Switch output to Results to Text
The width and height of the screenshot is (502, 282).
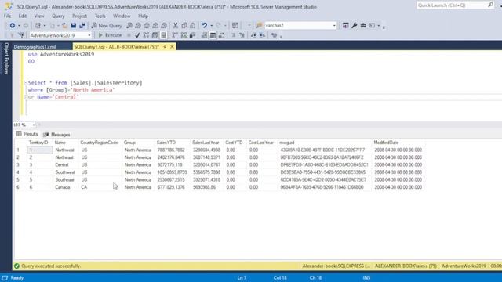(x=204, y=35)
